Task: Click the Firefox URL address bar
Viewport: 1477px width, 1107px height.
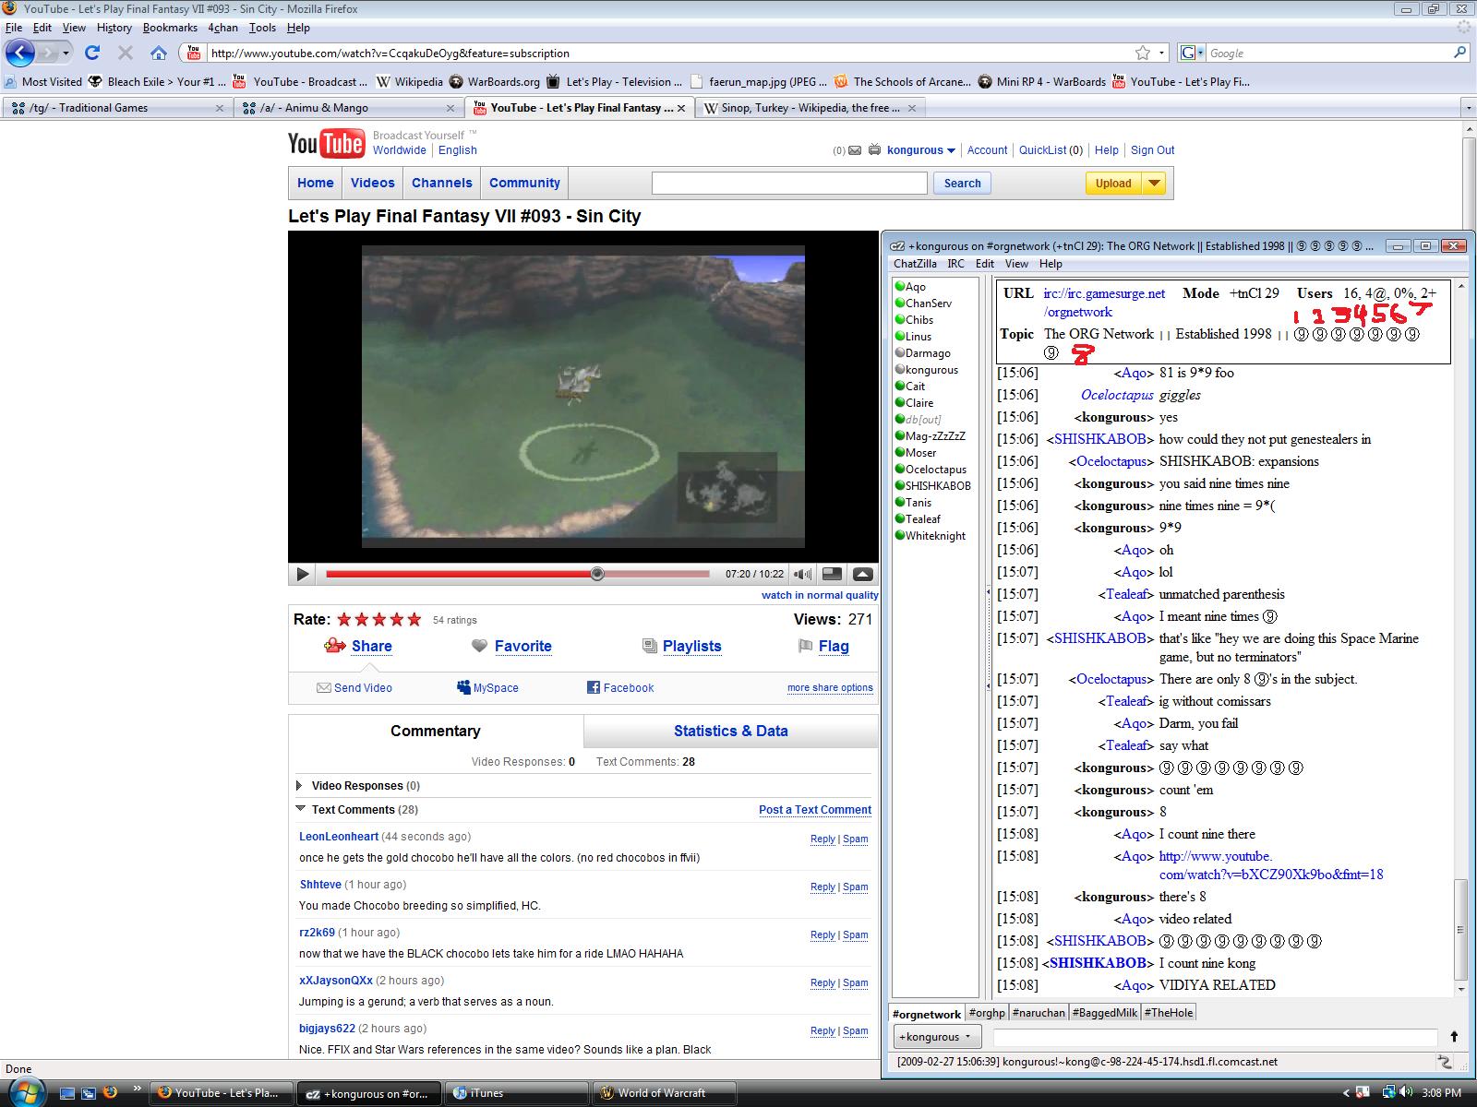Action: pyautogui.click(x=671, y=53)
